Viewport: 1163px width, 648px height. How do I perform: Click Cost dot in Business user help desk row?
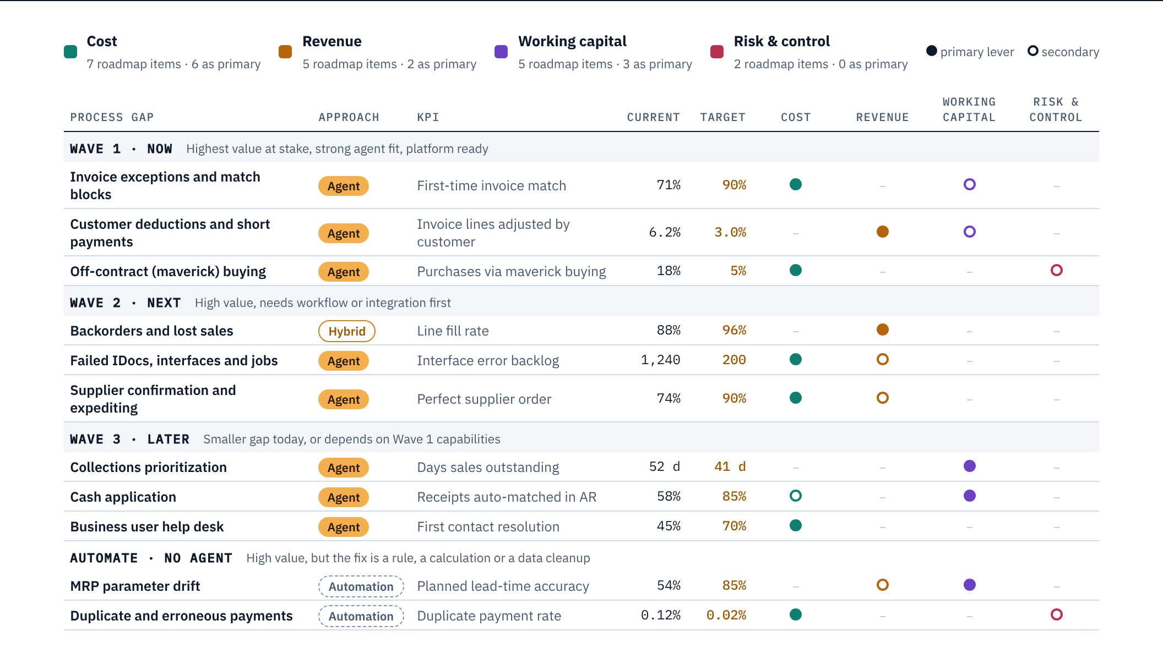796,525
